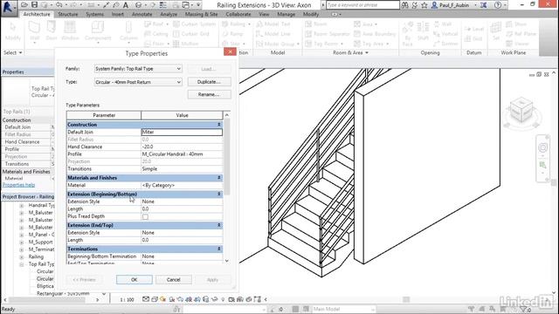This screenshot has width=559, height=314.
Task: Click the Railing tool in ribbon
Action: coord(235,24)
